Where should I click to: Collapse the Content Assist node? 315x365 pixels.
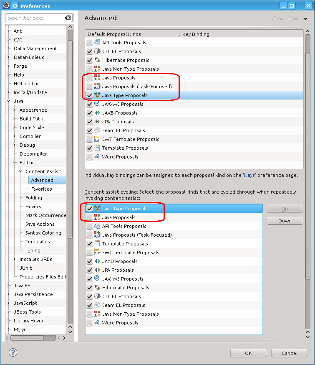tap(20, 171)
